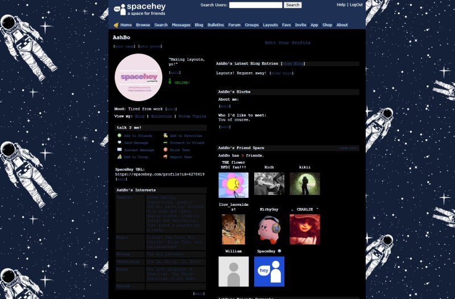Open Messages from the top navigation
Image resolution: width=455 pixels, height=299 pixels.
181,25
